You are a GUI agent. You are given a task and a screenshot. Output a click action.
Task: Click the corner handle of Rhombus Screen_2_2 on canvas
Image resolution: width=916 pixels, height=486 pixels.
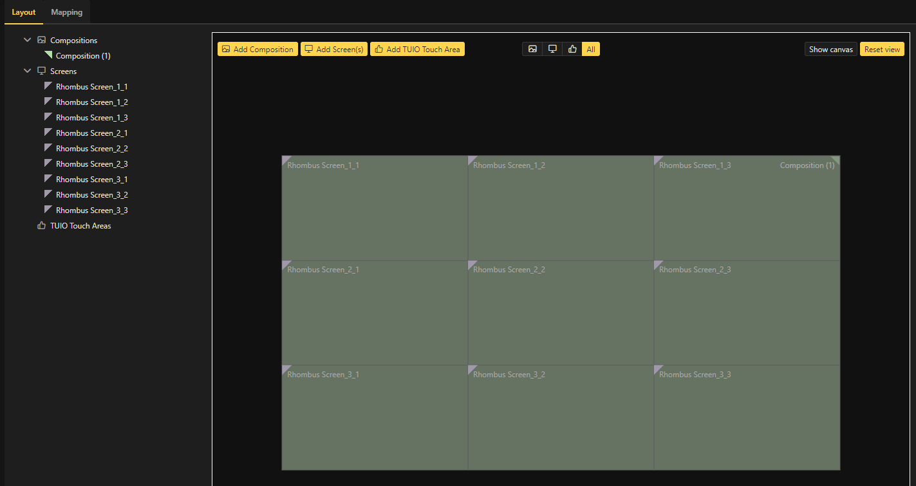pyautogui.click(x=471, y=264)
